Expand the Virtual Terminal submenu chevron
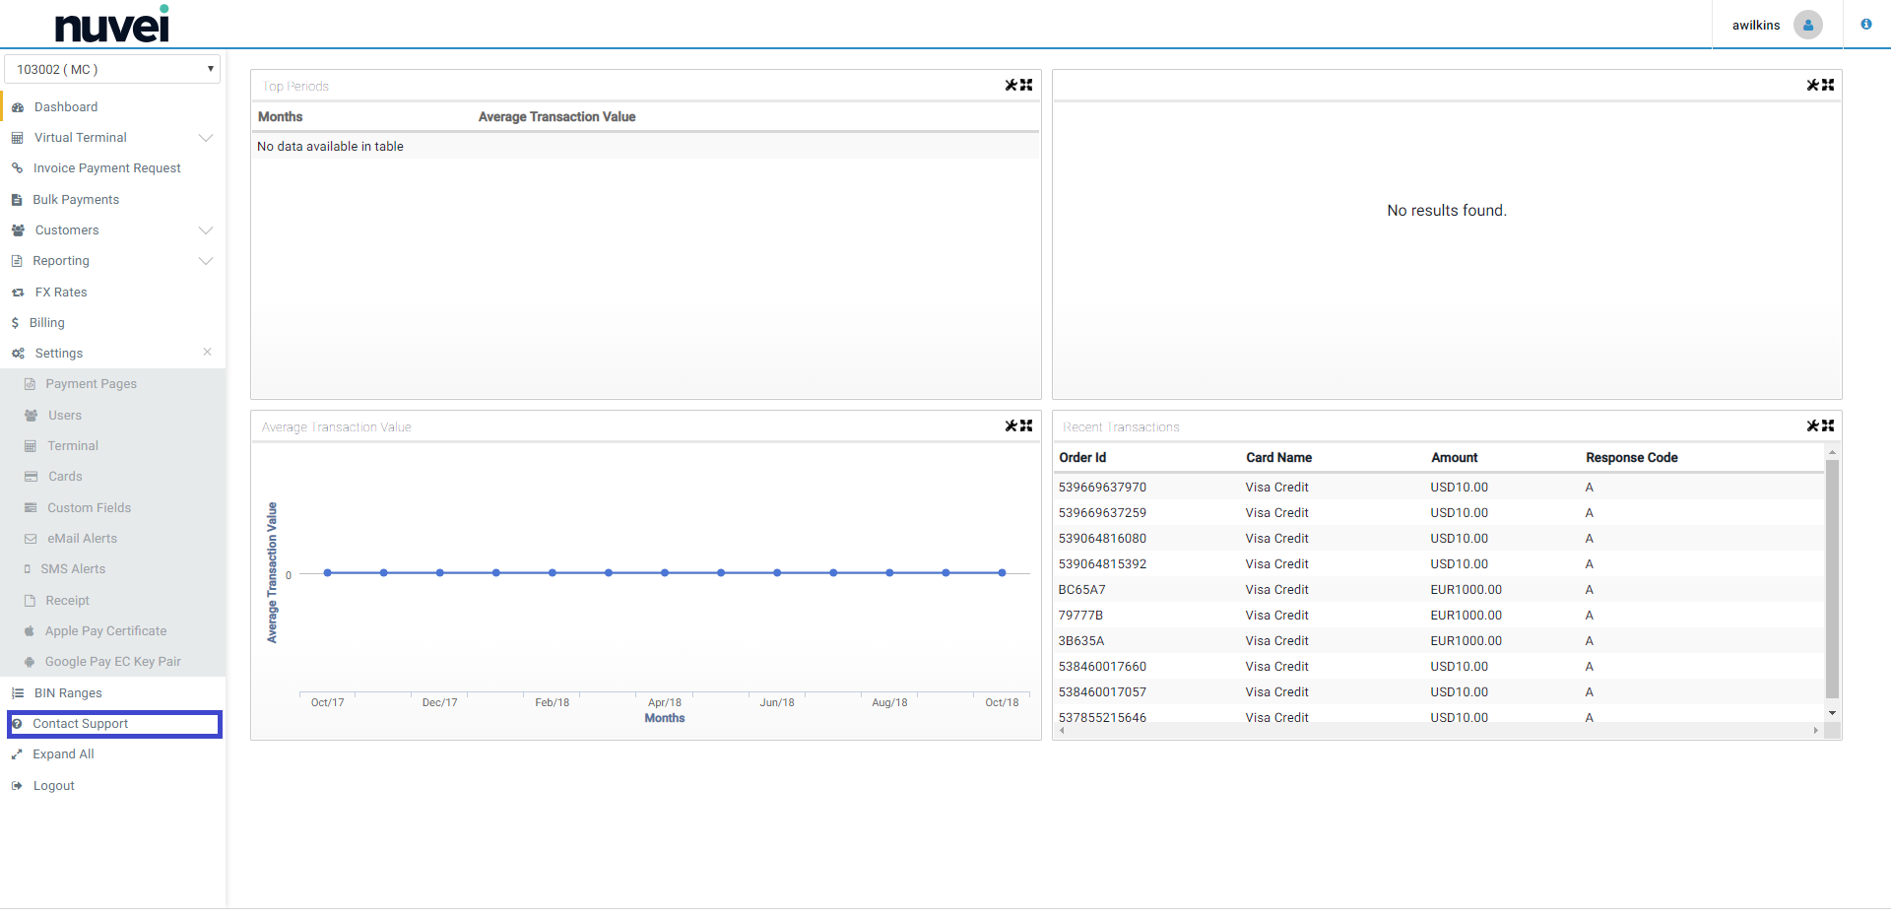Screen dimensions: 1891x915 click(206, 138)
